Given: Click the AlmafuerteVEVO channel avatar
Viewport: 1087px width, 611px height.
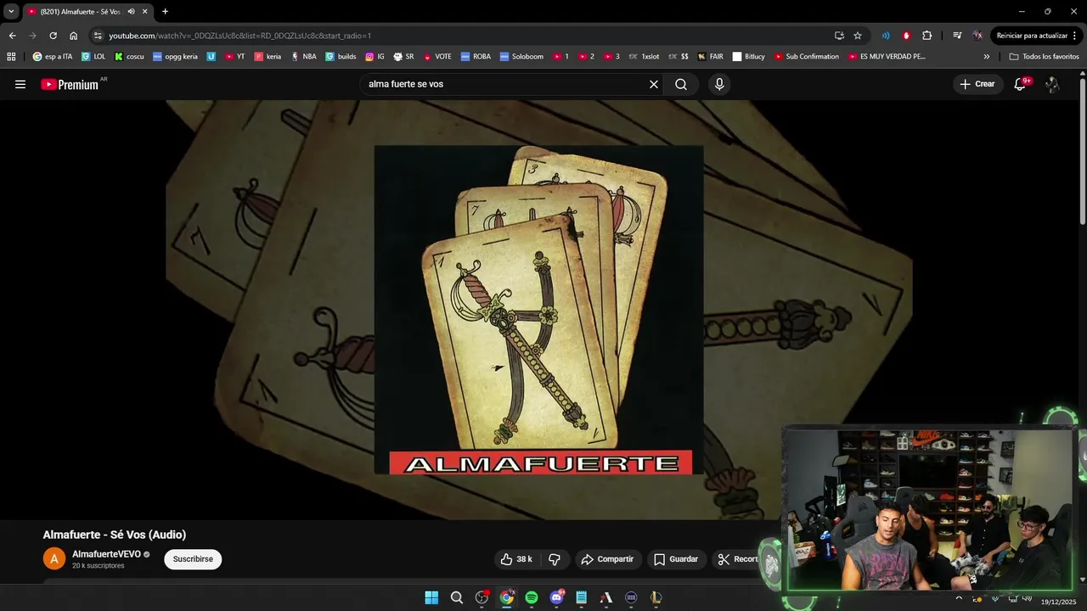Looking at the screenshot, I should pyautogui.click(x=54, y=558).
